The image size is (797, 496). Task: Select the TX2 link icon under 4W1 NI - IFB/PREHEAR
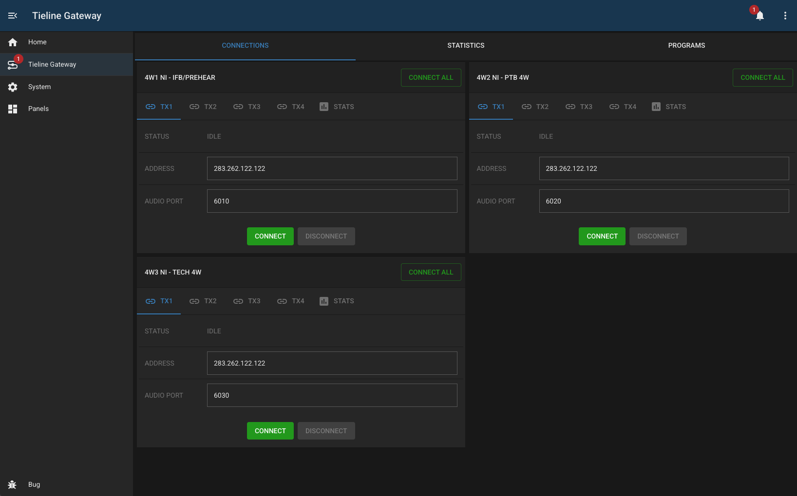[194, 107]
